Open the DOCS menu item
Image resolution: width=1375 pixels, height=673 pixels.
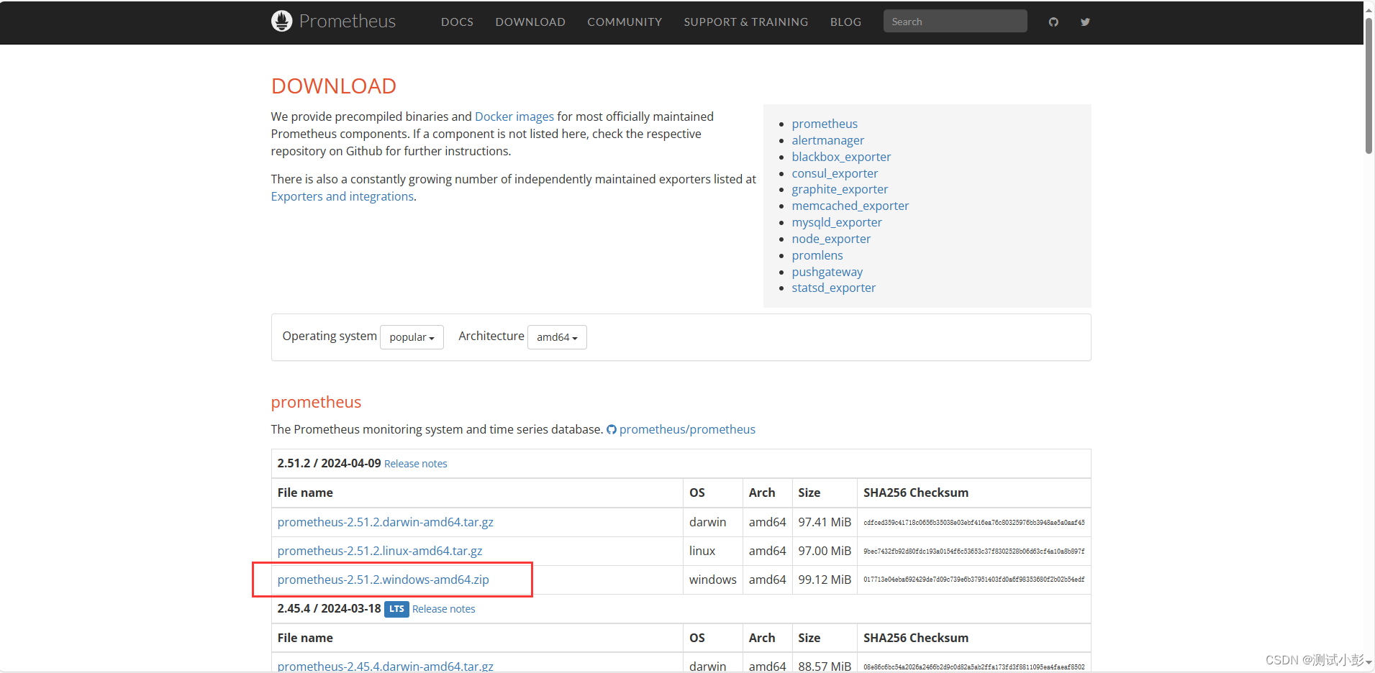(457, 22)
